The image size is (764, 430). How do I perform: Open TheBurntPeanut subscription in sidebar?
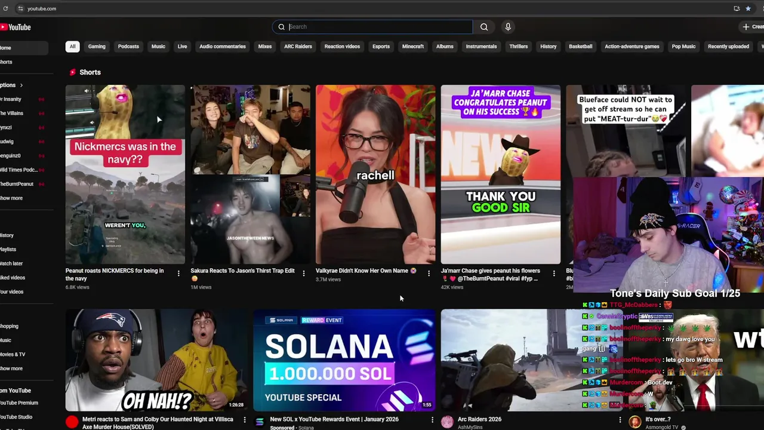pyautogui.click(x=17, y=184)
